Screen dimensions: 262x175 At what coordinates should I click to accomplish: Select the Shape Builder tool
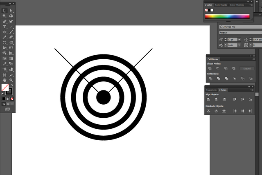(x=5, y=53)
